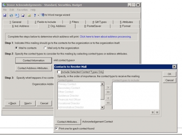Click Cancel in Contacts to Receive Mail dialog

(x=170, y=80)
